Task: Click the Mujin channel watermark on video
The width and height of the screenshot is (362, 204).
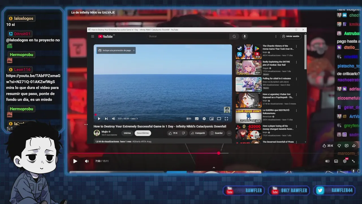Action: pyautogui.click(x=227, y=110)
